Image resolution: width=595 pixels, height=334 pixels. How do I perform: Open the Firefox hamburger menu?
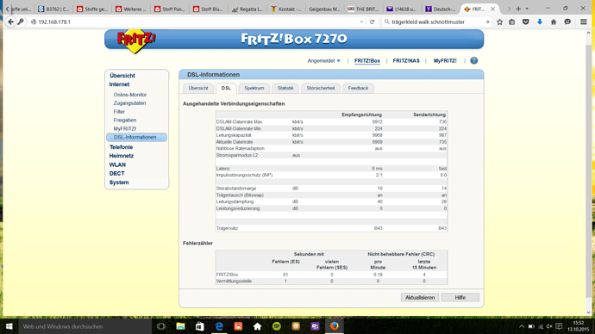(x=584, y=22)
